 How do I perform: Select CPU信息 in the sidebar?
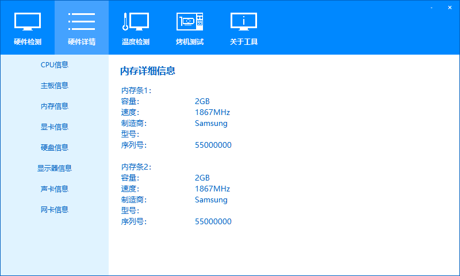tap(55, 64)
